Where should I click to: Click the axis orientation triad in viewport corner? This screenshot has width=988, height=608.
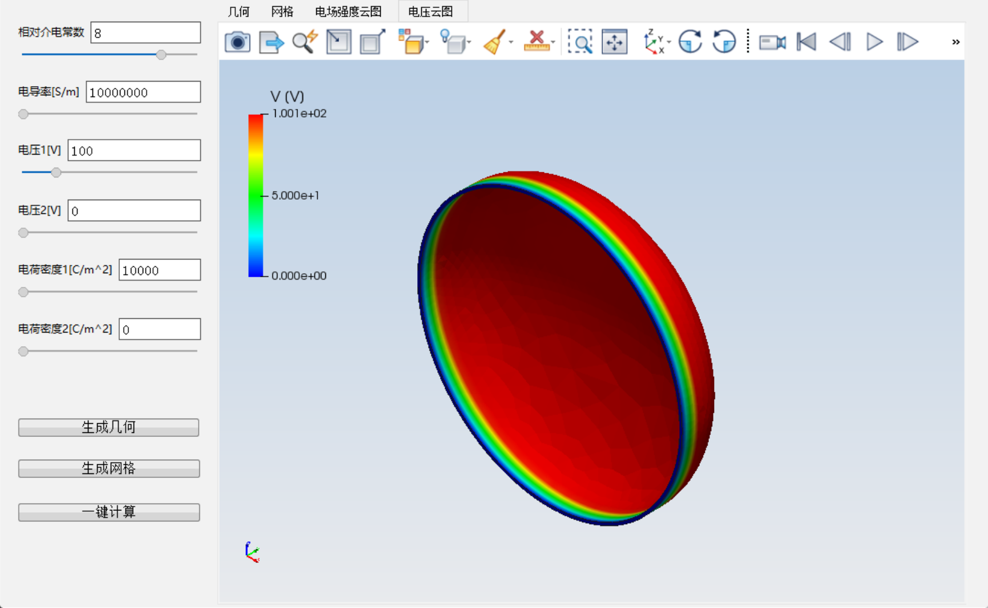(252, 552)
